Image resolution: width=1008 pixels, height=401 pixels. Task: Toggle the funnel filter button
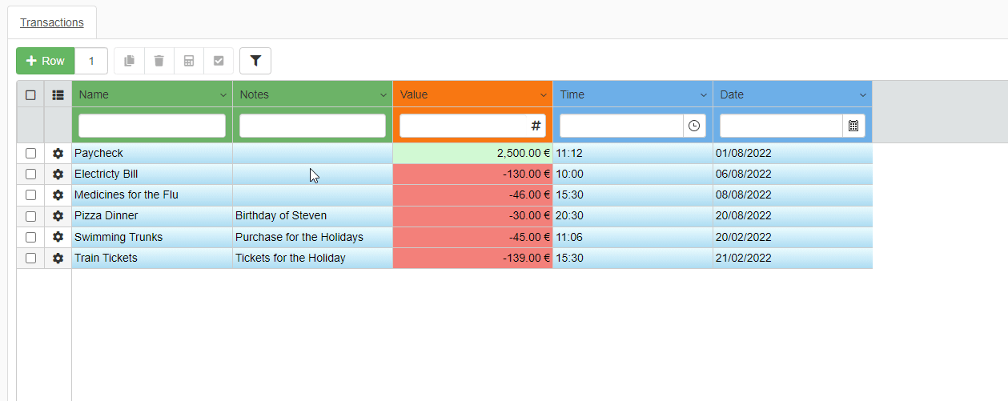point(255,61)
